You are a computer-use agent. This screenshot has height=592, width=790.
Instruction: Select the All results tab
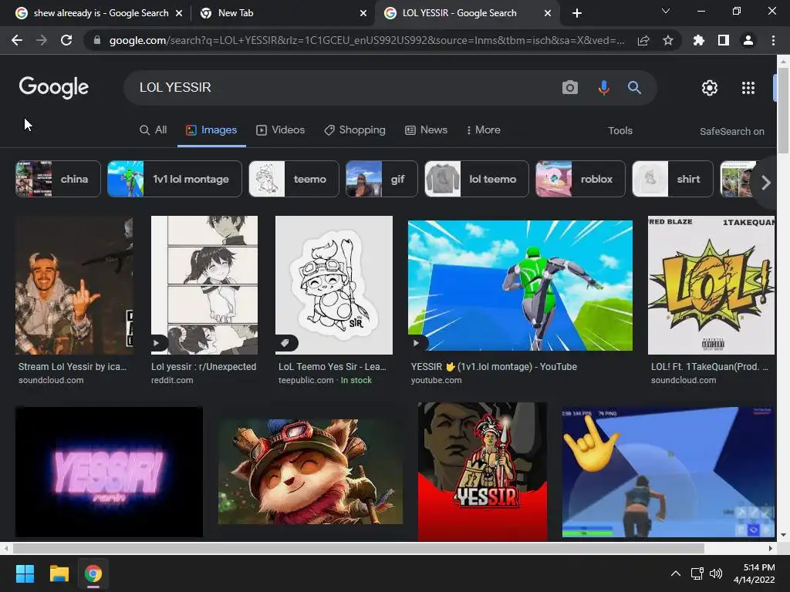[x=154, y=129]
